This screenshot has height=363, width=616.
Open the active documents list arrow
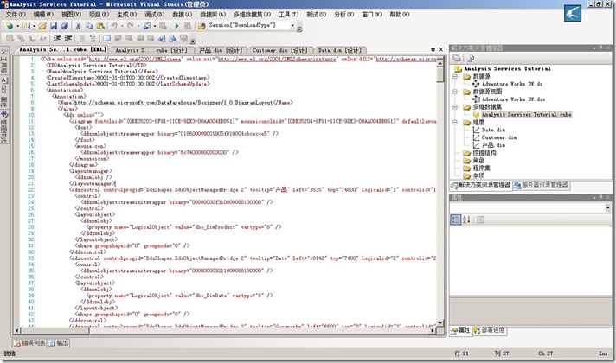tap(433, 50)
